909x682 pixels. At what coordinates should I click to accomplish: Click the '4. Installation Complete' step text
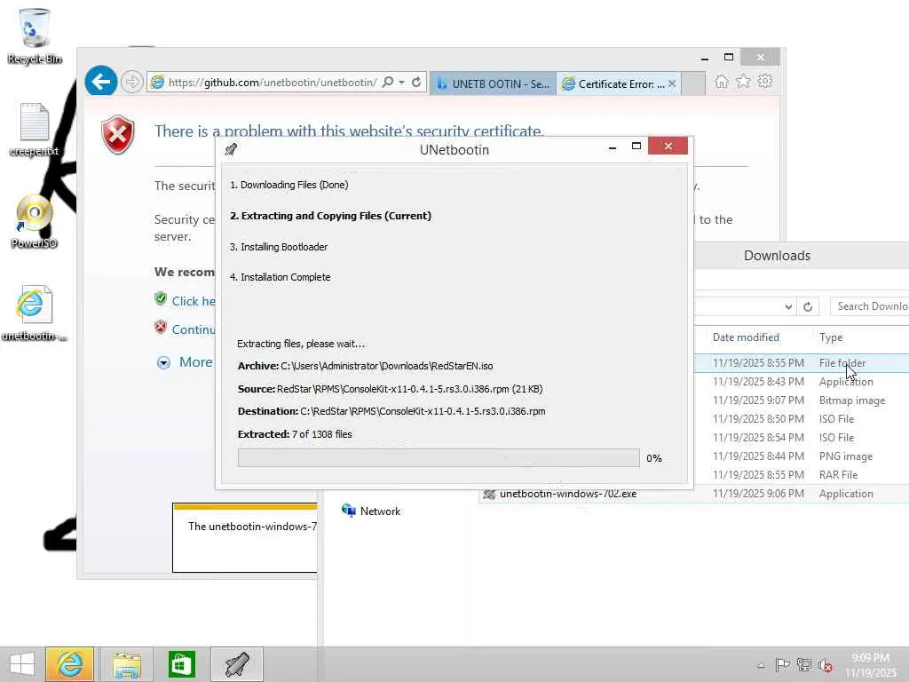tap(280, 277)
